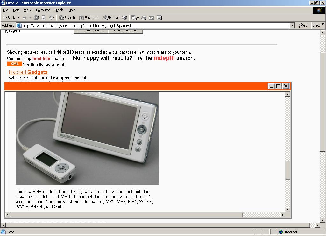Expand address bar dropdown arrow
The height and width of the screenshot is (236, 326).
(x=292, y=25)
